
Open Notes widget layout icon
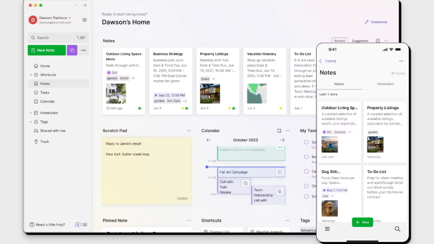click(x=378, y=41)
